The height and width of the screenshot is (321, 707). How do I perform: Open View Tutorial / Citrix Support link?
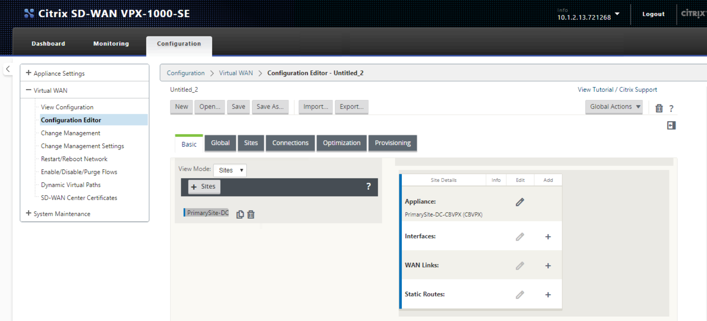pos(617,89)
